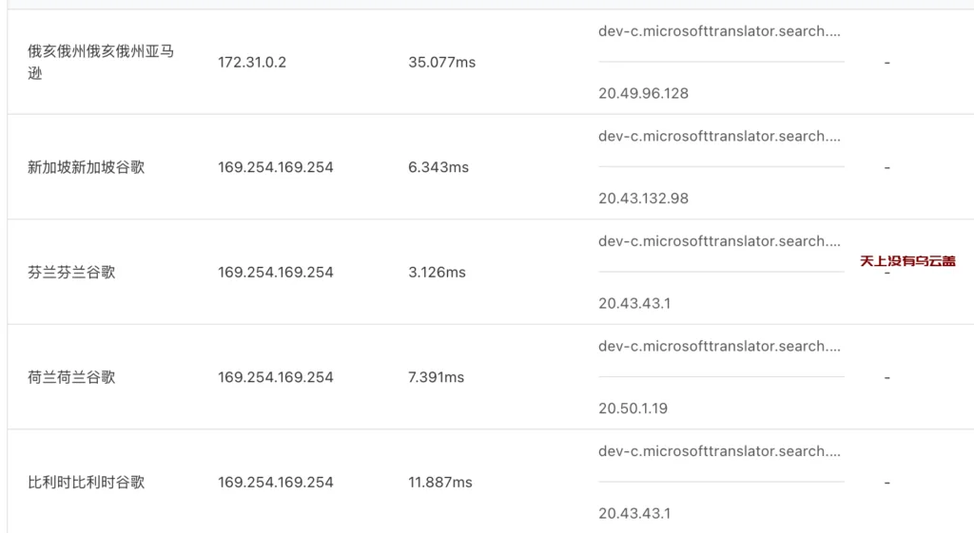
Task: Click the 芬兰芬兰谷歌 node name
Action: (71, 272)
